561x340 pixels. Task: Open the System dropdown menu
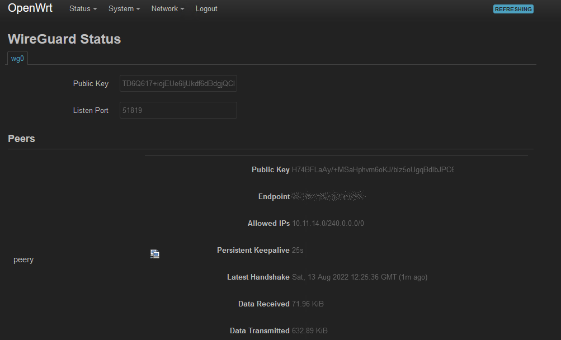coord(124,8)
